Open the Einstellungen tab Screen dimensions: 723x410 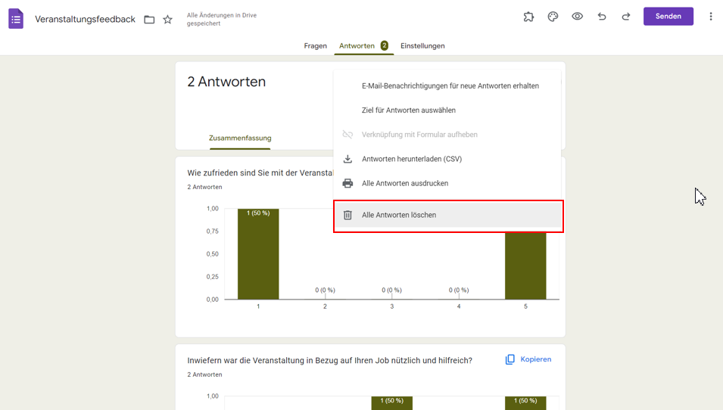pos(422,45)
